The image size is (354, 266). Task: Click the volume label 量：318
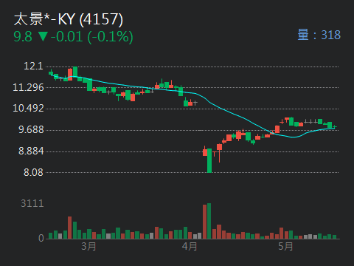pyautogui.click(x=319, y=35)
